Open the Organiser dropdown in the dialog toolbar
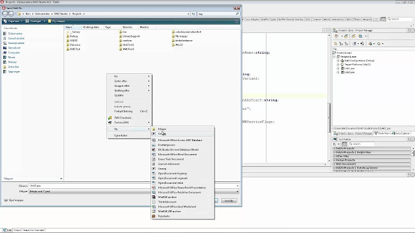Screen dimensions: 415x233 point(13,21)
